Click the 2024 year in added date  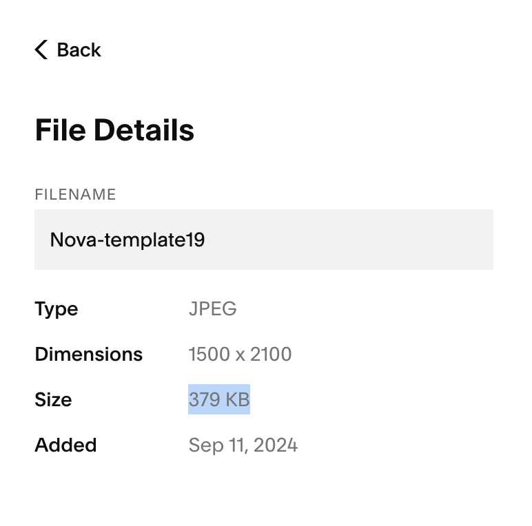276,445
